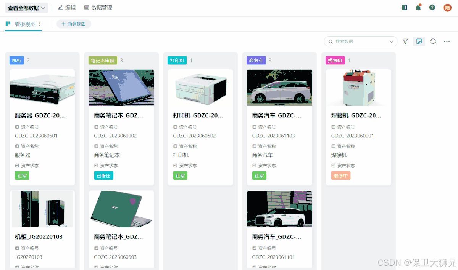The image size is (458, 270).
Task: Open the cabinet rack image thumbnail
Action: point(42,209)
